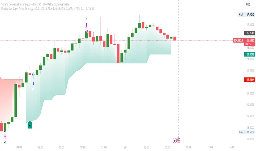Click the green 124.4092 price label
256x151 pixels.
click(x=250, y=54)
